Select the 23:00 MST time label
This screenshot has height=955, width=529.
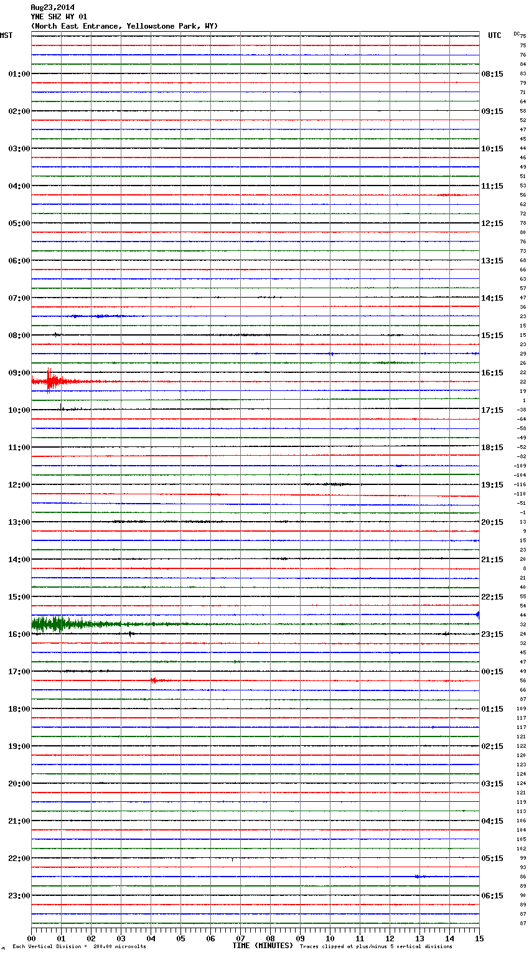coord(19,896)
